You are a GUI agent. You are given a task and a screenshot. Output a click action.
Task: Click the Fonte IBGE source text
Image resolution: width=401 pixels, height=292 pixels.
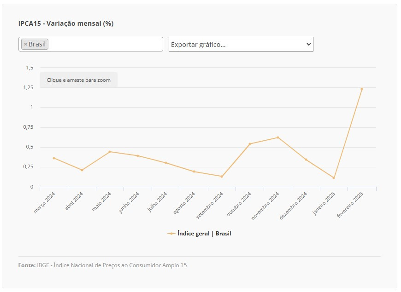coord(102,265)
